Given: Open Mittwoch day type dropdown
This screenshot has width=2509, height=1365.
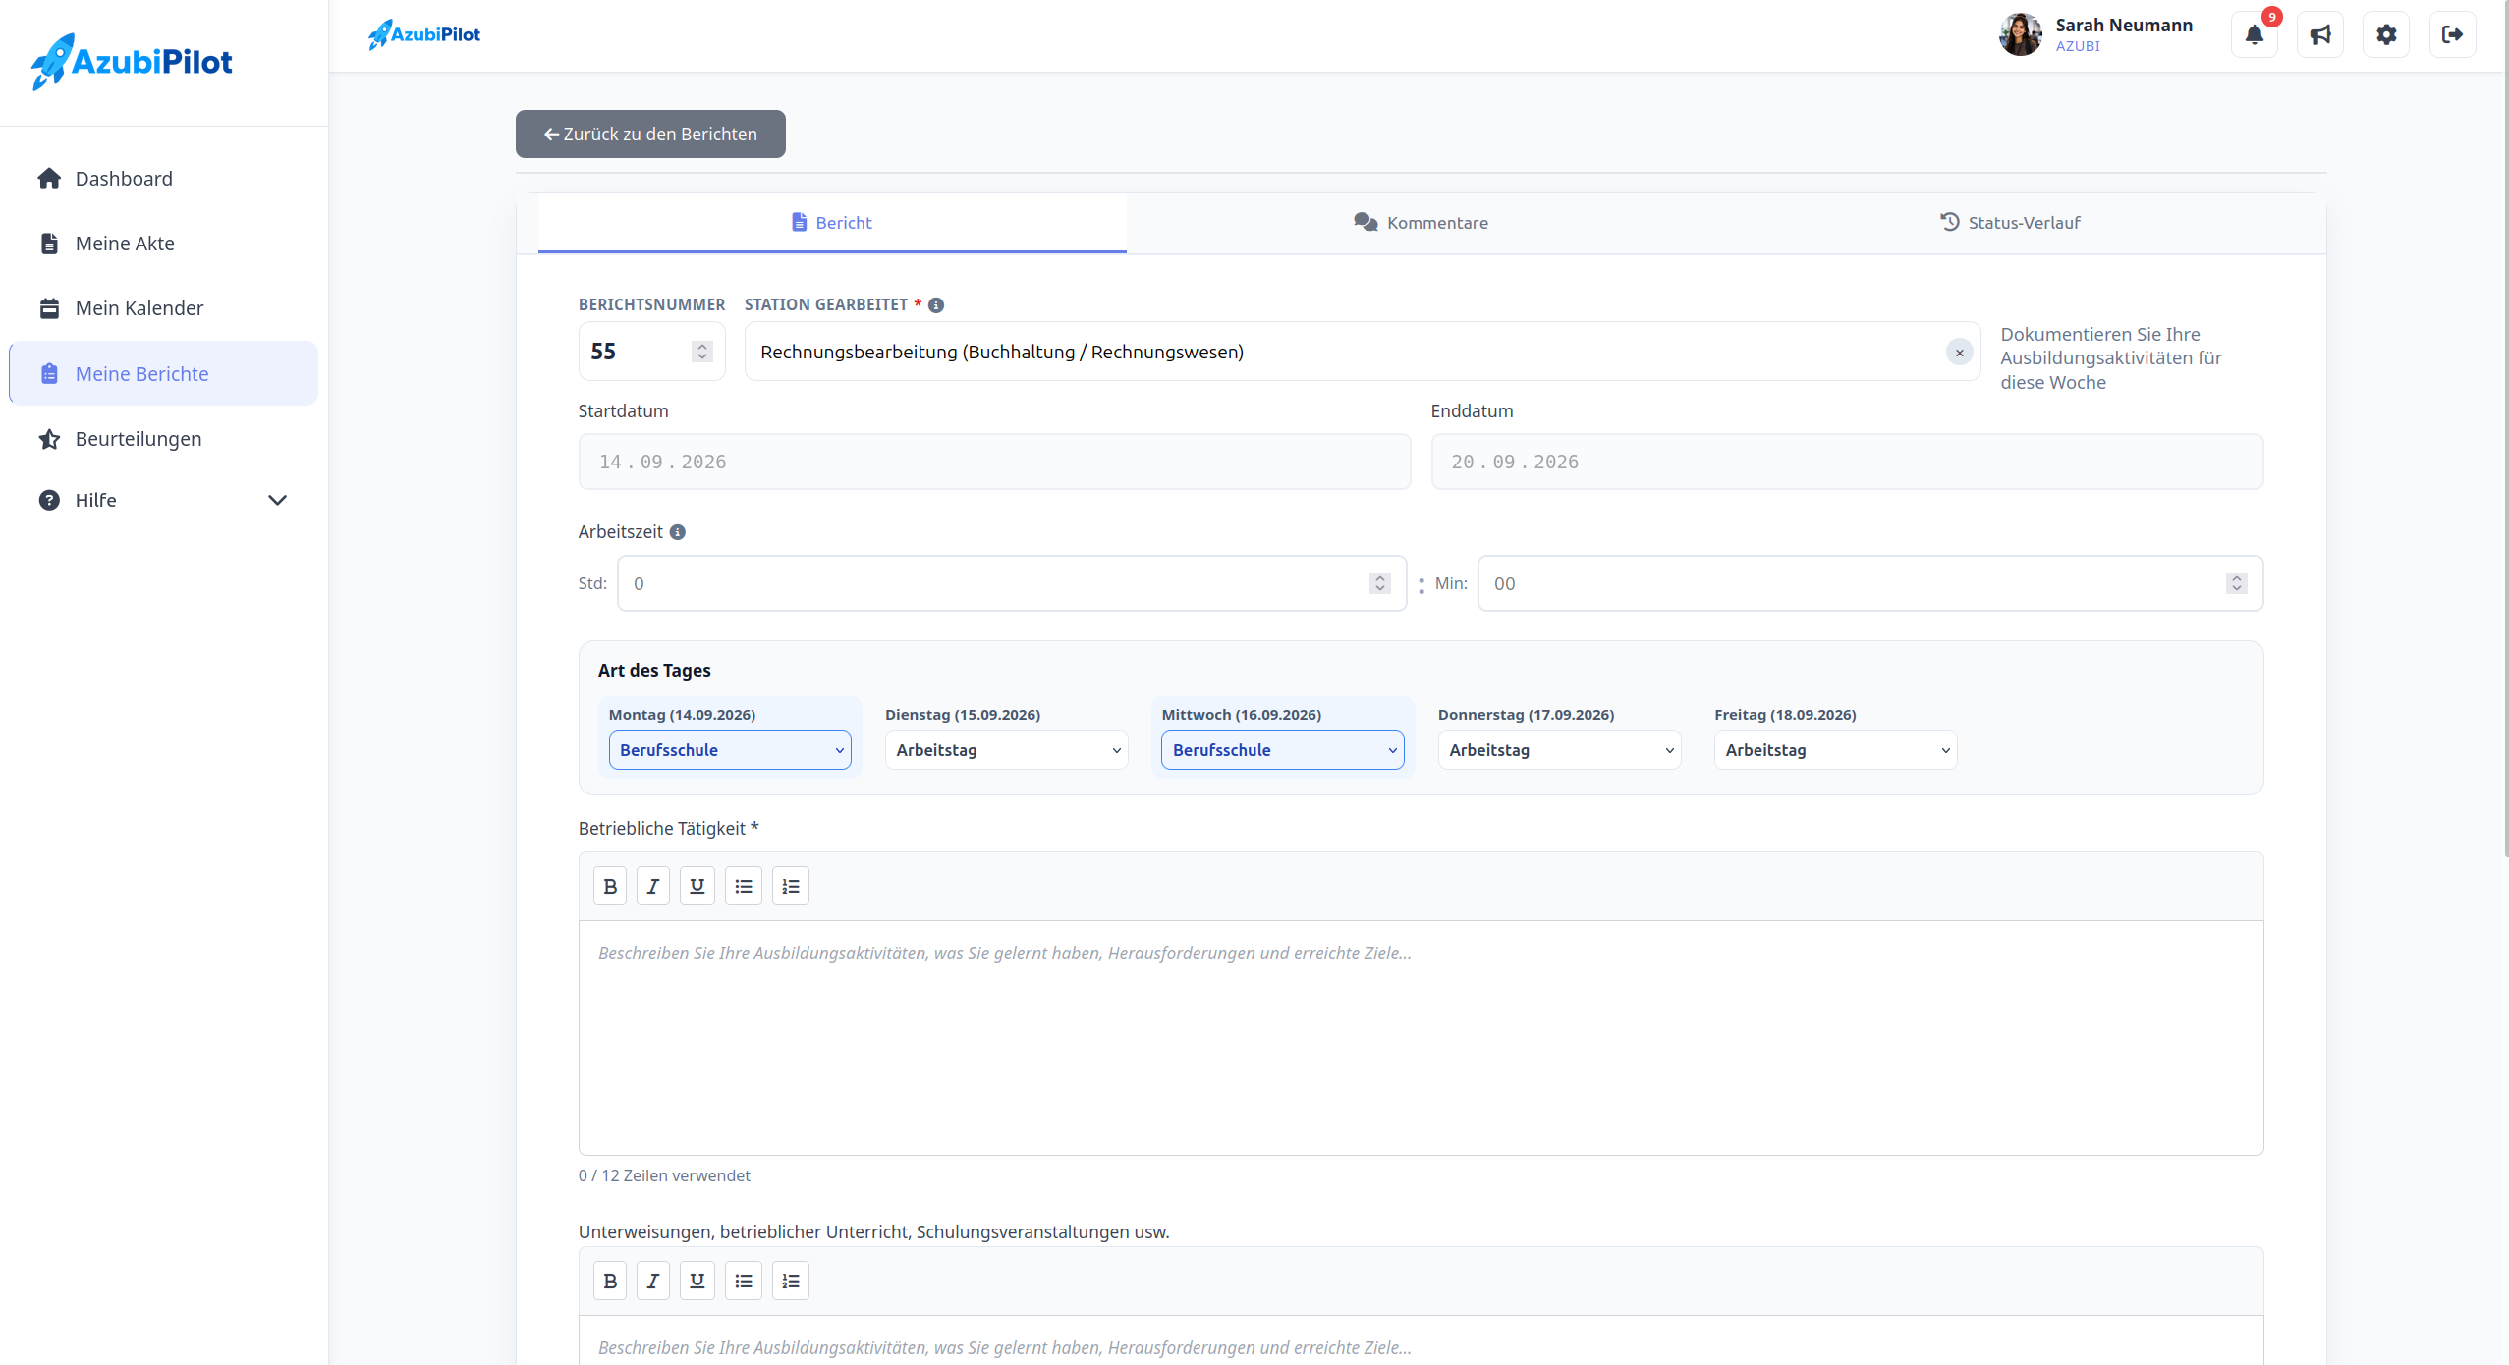Looking at the screenshot, I should coord(1283,750).
